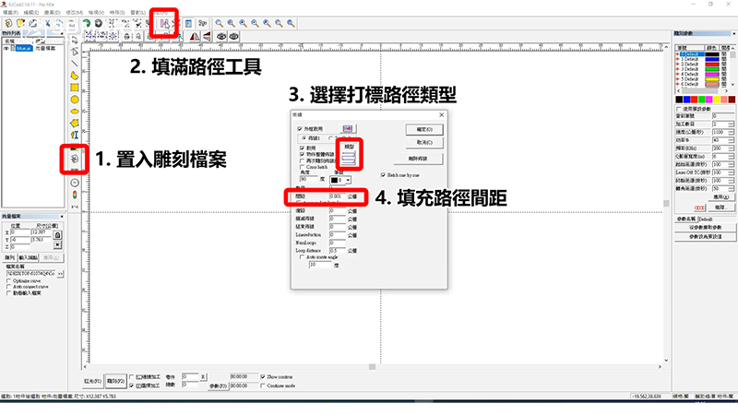The height and width of the screenshot is (415, 738).
Task: Select the rectangle drawing tool
Action: 74,88
